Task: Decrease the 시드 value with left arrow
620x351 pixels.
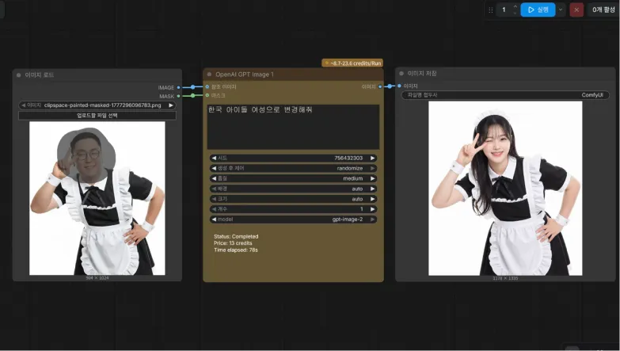Action: click(214, 158)
